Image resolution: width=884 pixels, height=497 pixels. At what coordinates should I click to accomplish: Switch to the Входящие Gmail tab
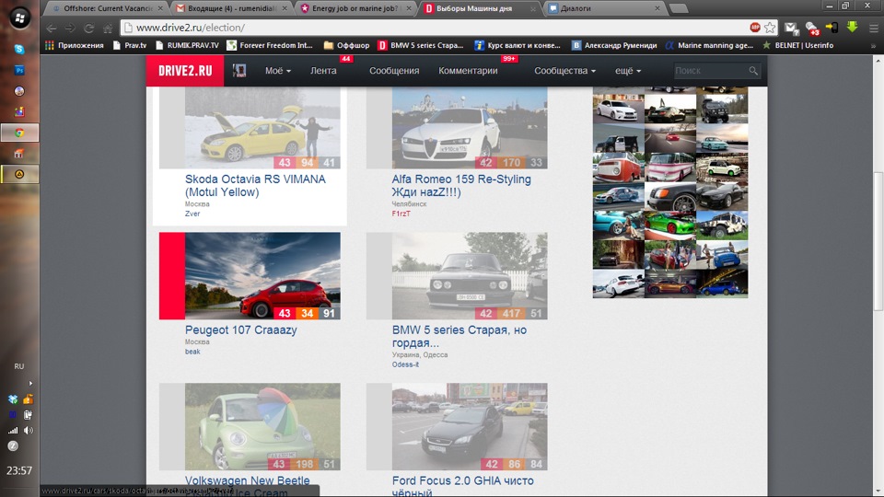pyautogui.click(x=231, y=8)
